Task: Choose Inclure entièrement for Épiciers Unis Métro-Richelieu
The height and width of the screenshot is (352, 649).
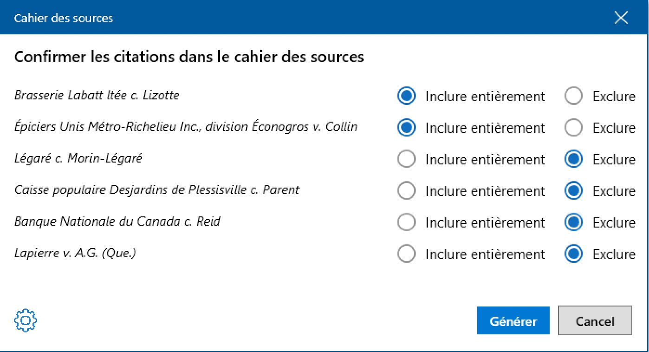Action: [407, 128]
